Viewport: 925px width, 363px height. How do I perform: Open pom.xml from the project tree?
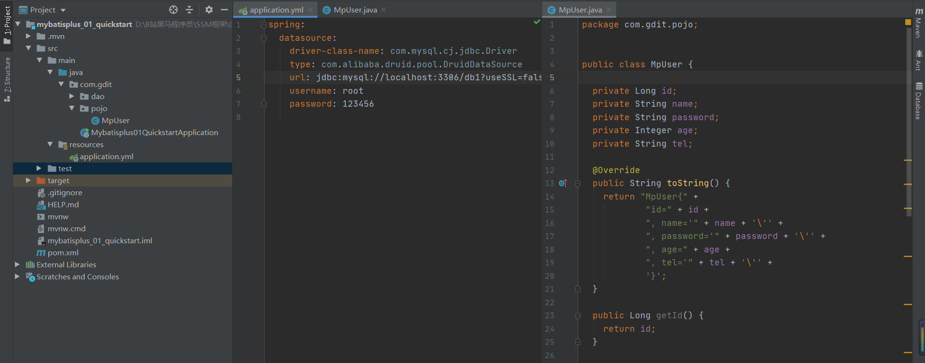[x=63, y=252]
